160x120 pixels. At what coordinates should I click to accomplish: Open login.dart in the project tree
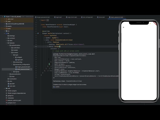(x=19, y=60)
